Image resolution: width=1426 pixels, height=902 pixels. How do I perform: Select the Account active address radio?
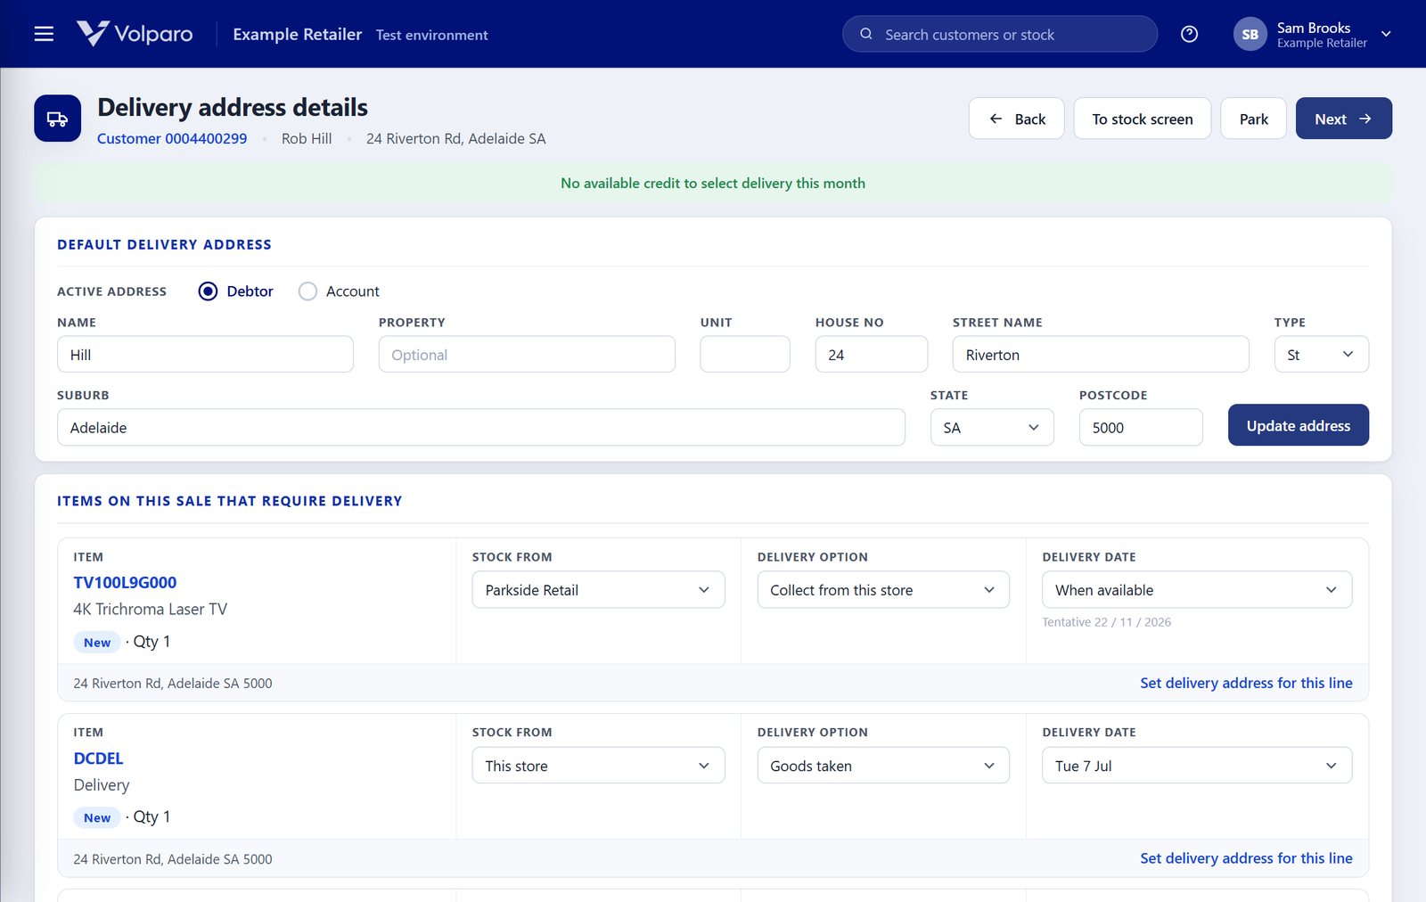pos(307,291)
